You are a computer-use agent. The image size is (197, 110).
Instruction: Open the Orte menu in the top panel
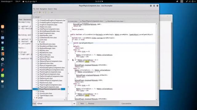[18, 1]
